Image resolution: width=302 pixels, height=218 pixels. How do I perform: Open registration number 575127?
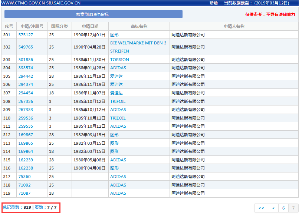pos(26,35)
